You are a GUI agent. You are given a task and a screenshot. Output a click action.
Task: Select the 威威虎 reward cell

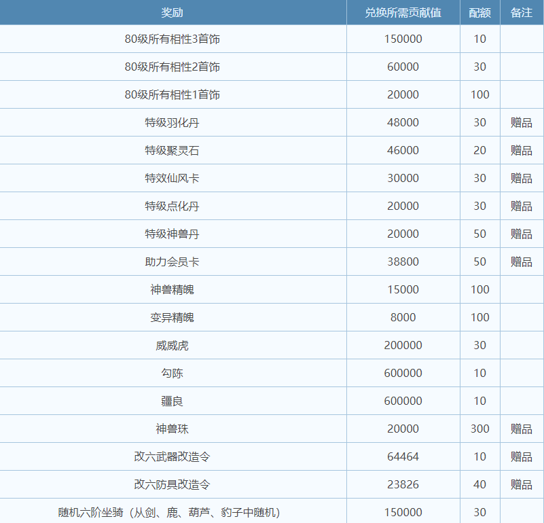(172, 346)
